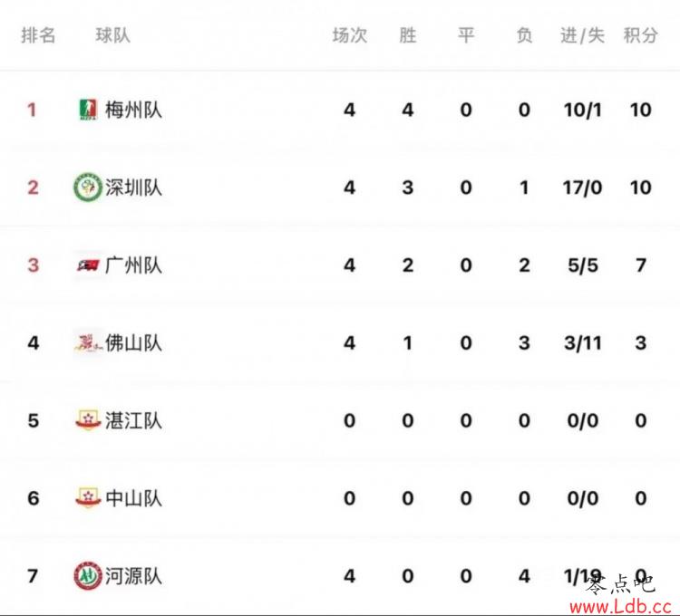680x616 pixels.
Task: Click the 场次 column header
Action: 350,35
